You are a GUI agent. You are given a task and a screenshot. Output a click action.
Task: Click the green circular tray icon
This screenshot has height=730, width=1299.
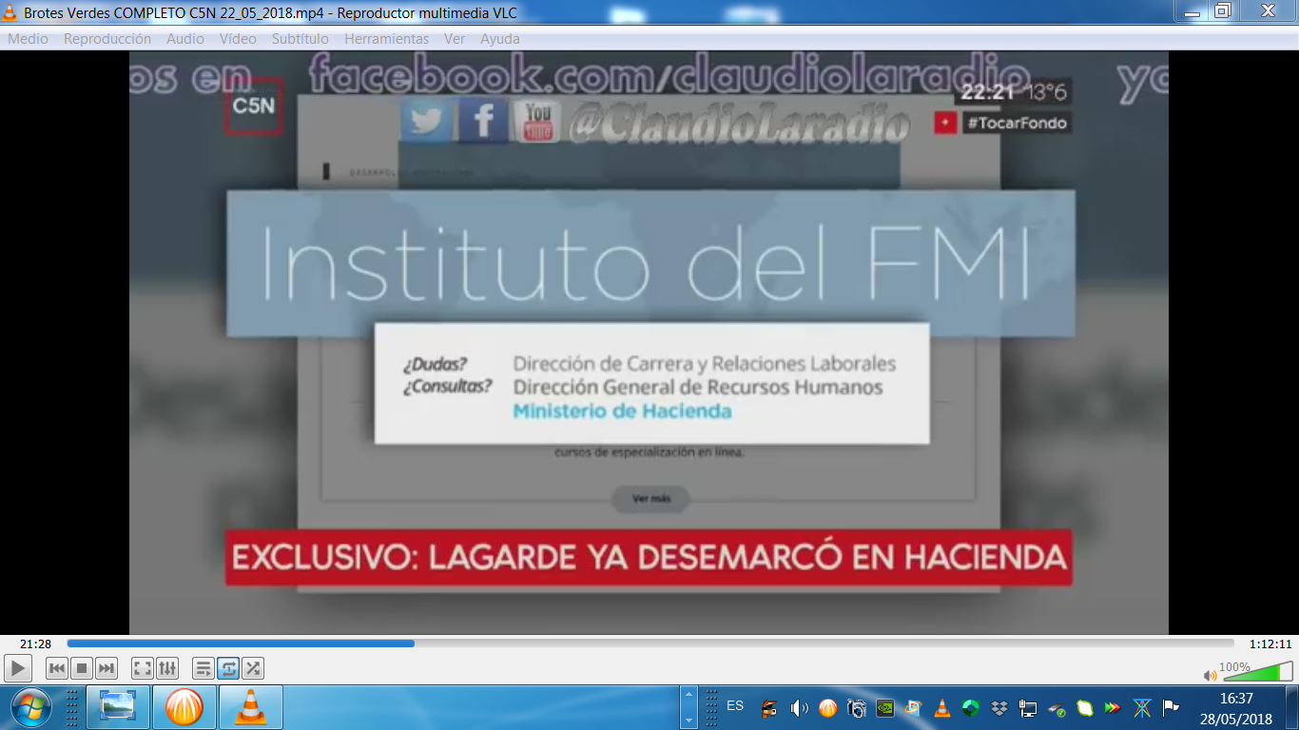970,708
